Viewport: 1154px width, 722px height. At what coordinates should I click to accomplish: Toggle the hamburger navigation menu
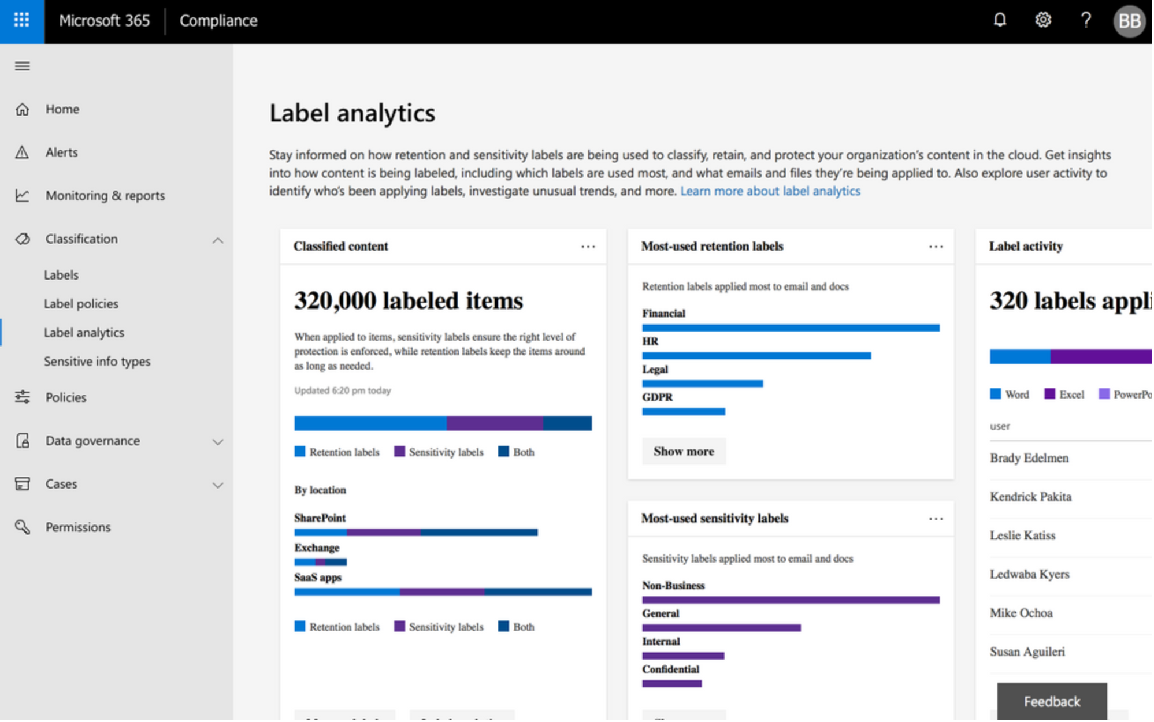[23, 66]
